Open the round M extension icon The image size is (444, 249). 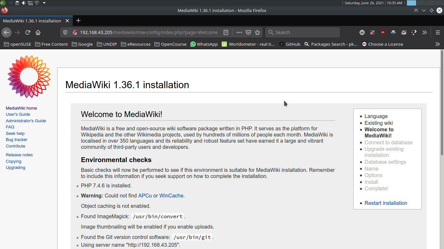pyautogui.click(x=362, y=32)
